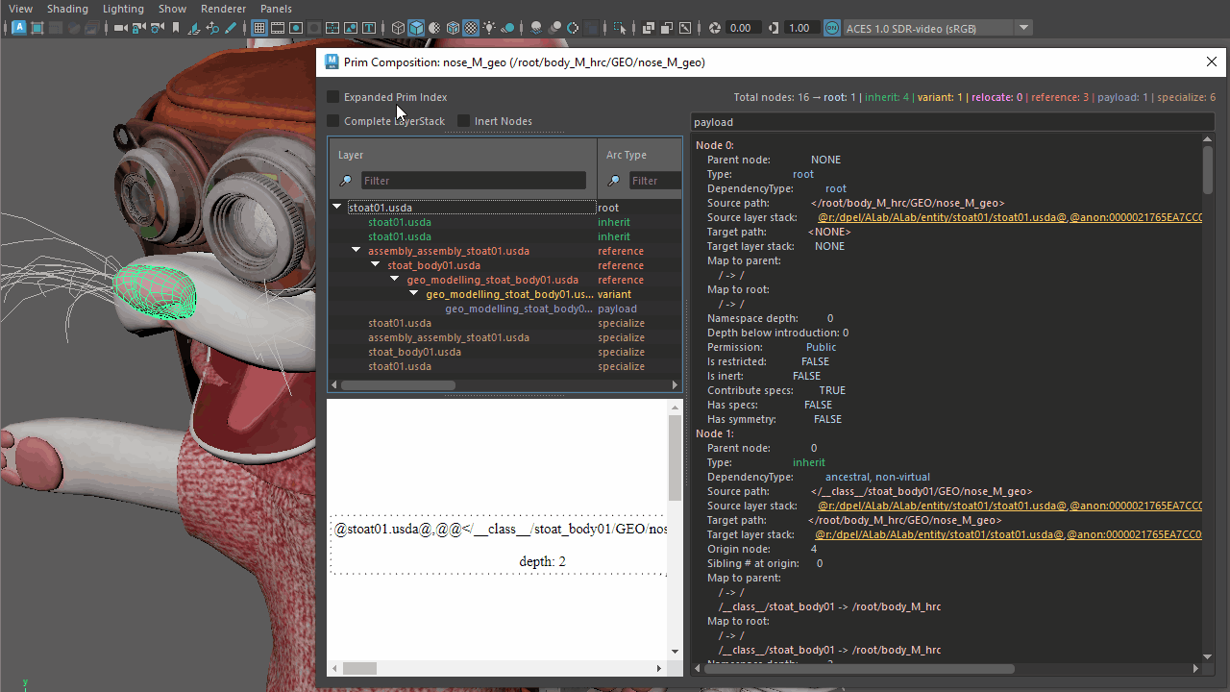
Task: Toggle the safe action icon
Action: click(350, 28)
